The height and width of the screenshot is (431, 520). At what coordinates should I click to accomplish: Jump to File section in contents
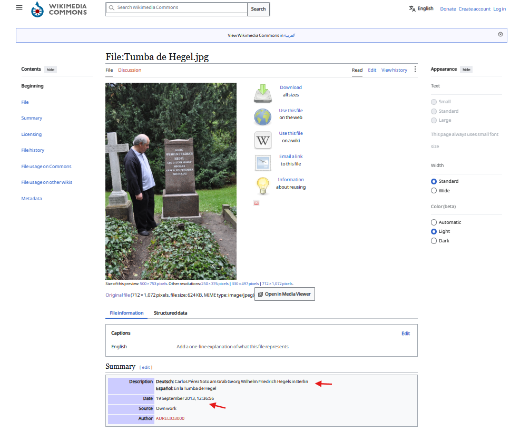[x=25, y=102]
